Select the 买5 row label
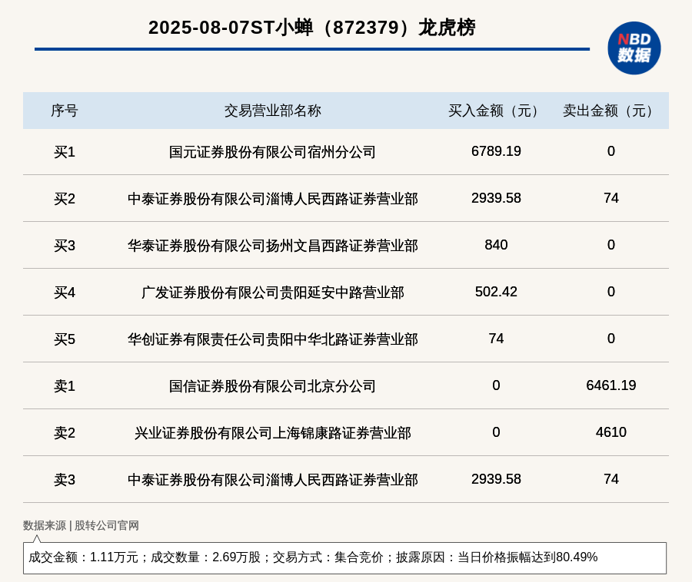Image resolution: width=692 pixels, height=582 pixels. point(65,339)
